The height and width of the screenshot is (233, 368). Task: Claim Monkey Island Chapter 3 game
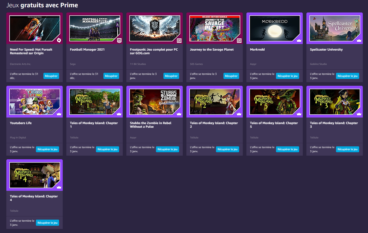[x=348, y=149]
